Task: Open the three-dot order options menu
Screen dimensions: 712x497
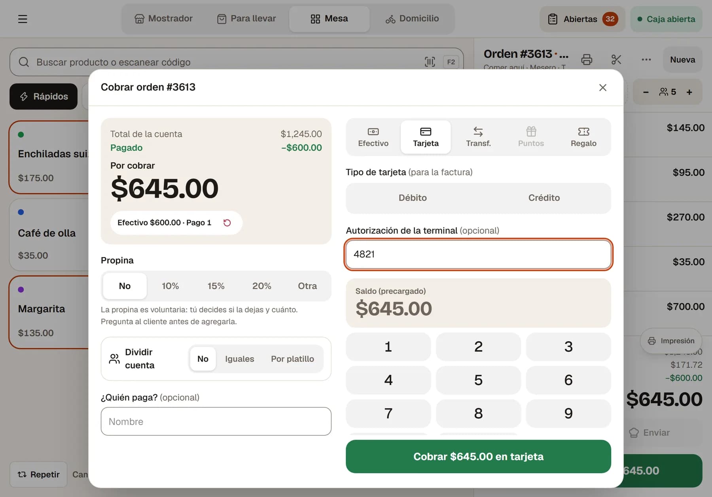Action: click(x=646, y=59)
